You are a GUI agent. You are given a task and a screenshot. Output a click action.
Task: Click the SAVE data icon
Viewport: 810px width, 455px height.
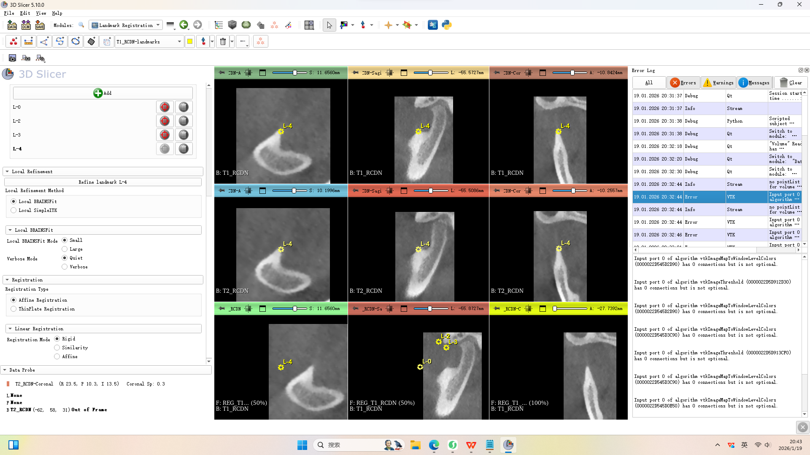pyautogui.click(x=40, y=25)
